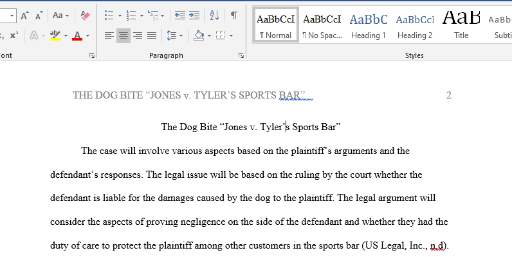Open bullet library dropdown arrow
This screenshot has width=512, height=257.
(120, 15)
